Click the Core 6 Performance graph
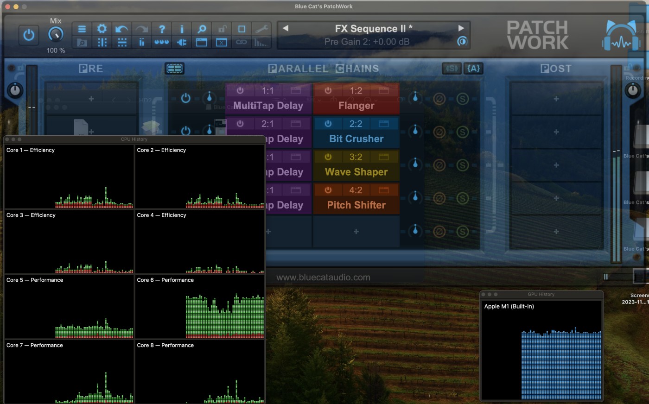The image size is (649, 404). coord(200,307)
